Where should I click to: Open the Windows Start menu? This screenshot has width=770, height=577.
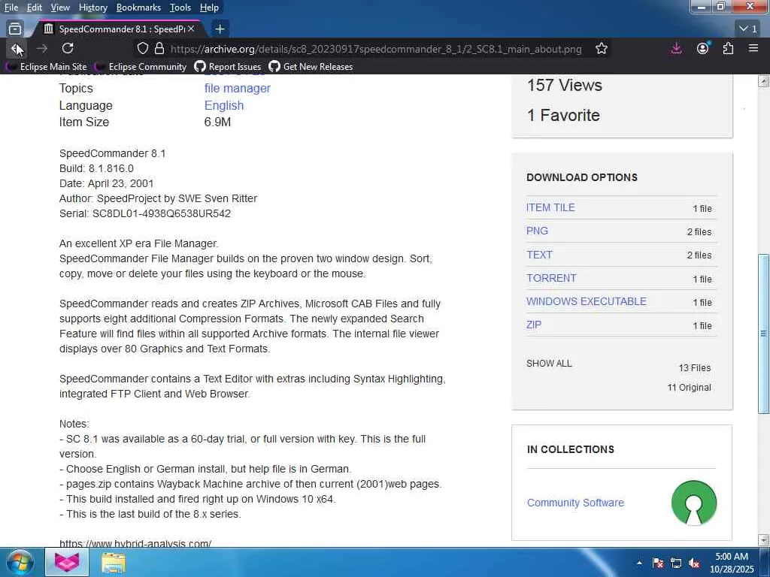20,562
